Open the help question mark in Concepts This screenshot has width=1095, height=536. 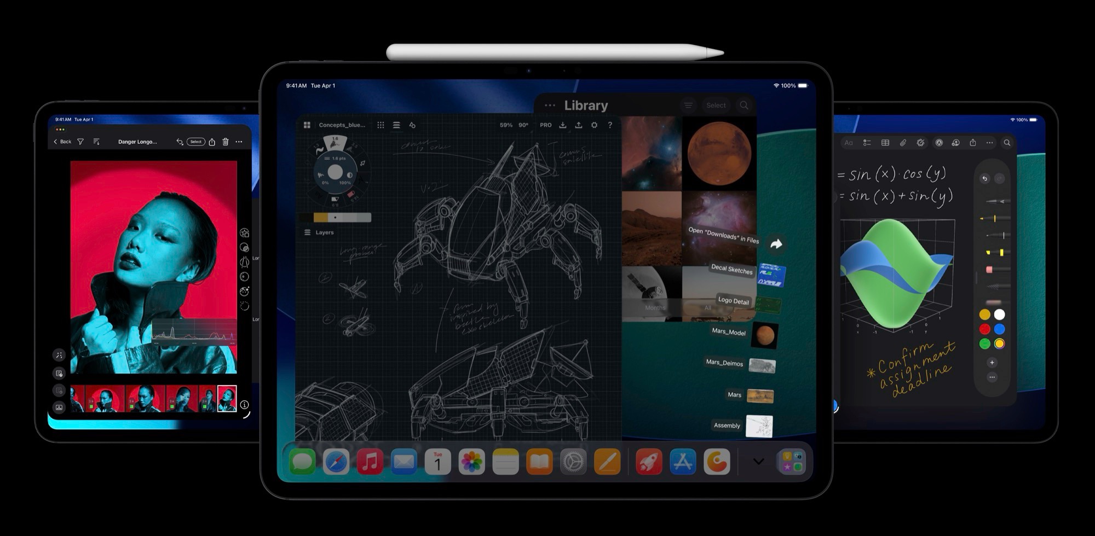610,125
